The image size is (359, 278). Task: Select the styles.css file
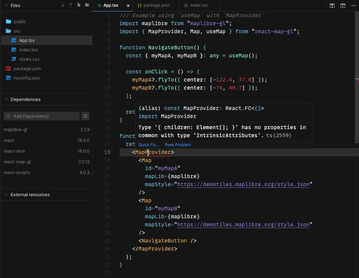[30, 59]
